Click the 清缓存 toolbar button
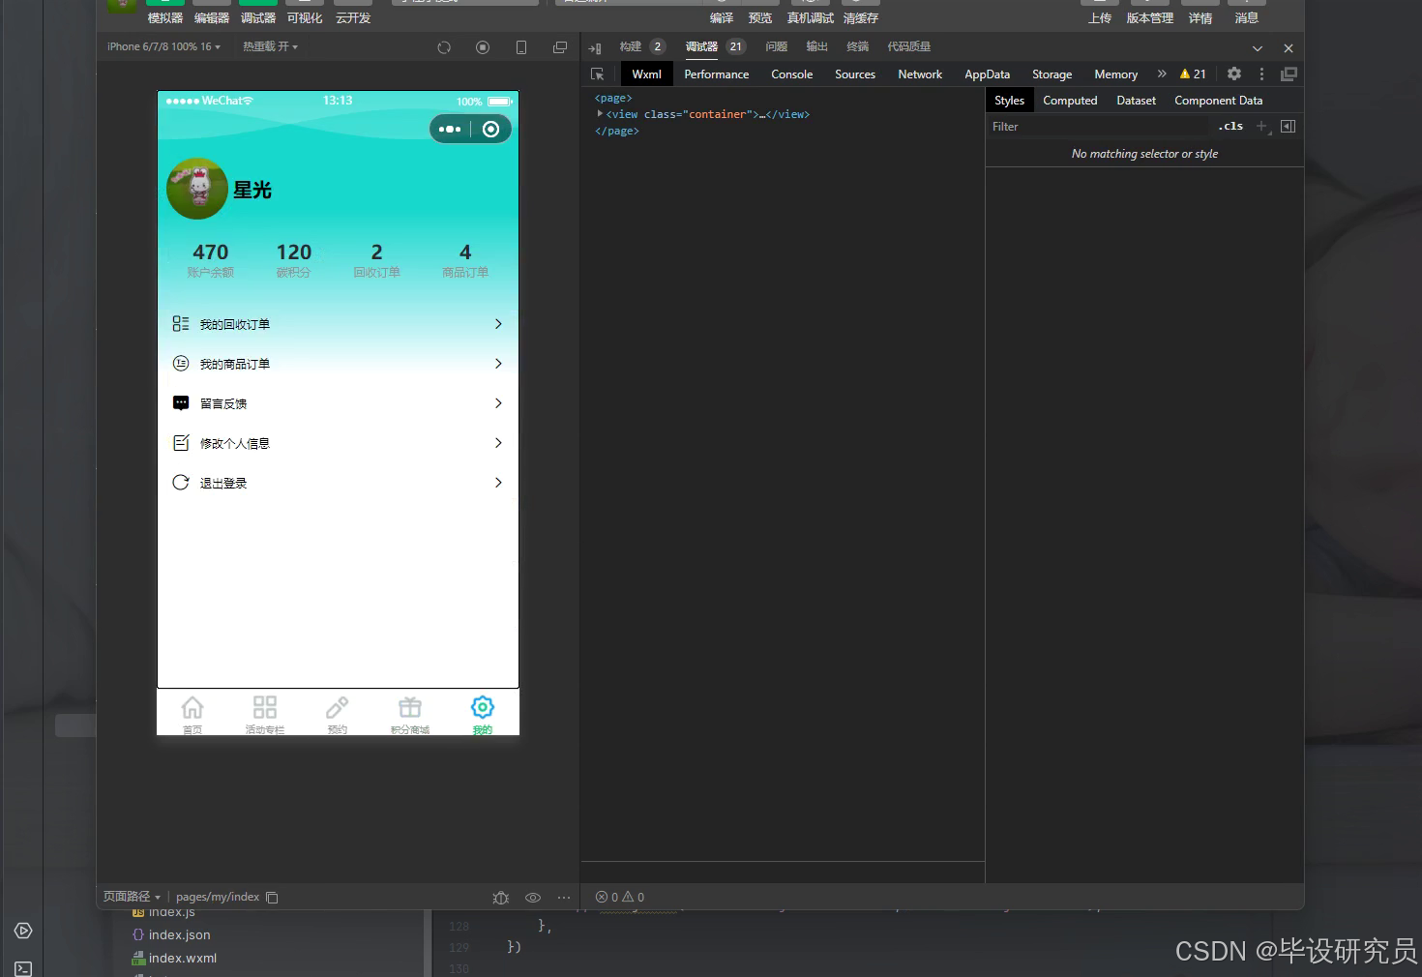The height and width of the screenshot is (977, 1422). pyautogui.click(x=861, y=13)
